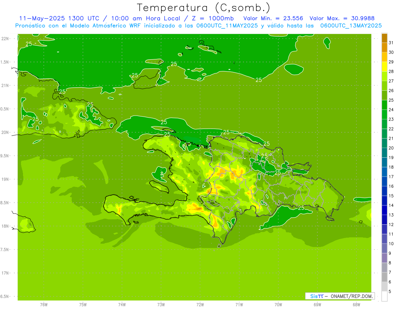The width and height of the screenshot is (400, 309).
Task: Click the '8' colorbar label
Action: click(x=390, y=263)
